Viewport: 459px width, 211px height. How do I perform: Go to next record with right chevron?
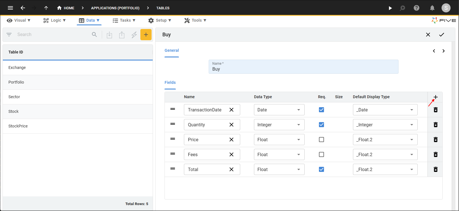(444, 51)
